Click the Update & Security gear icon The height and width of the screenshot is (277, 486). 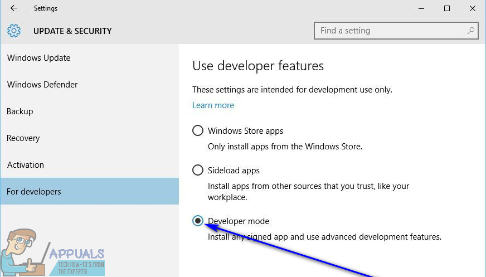pyautogui.click(x=14, y=31)
